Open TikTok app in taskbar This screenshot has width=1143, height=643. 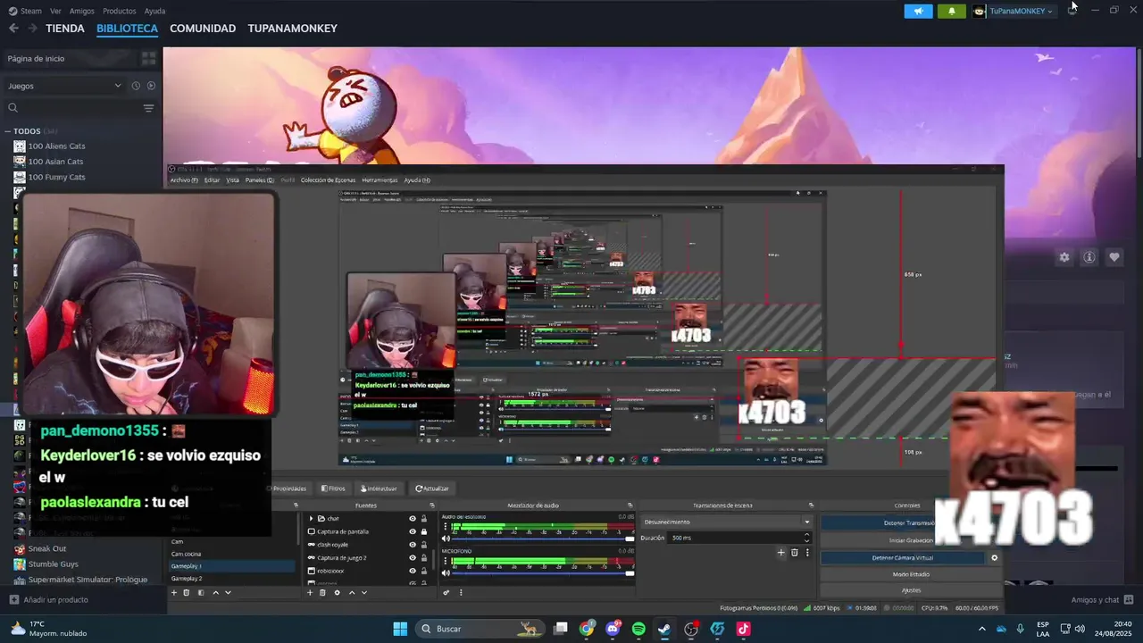pos(743,629)
